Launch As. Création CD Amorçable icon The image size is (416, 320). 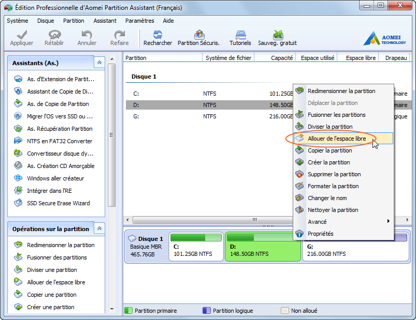(x=18, y=166)
